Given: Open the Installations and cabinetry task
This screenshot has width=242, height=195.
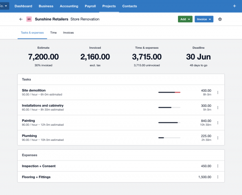Looking at the screenshot, I should coord(121,107).
